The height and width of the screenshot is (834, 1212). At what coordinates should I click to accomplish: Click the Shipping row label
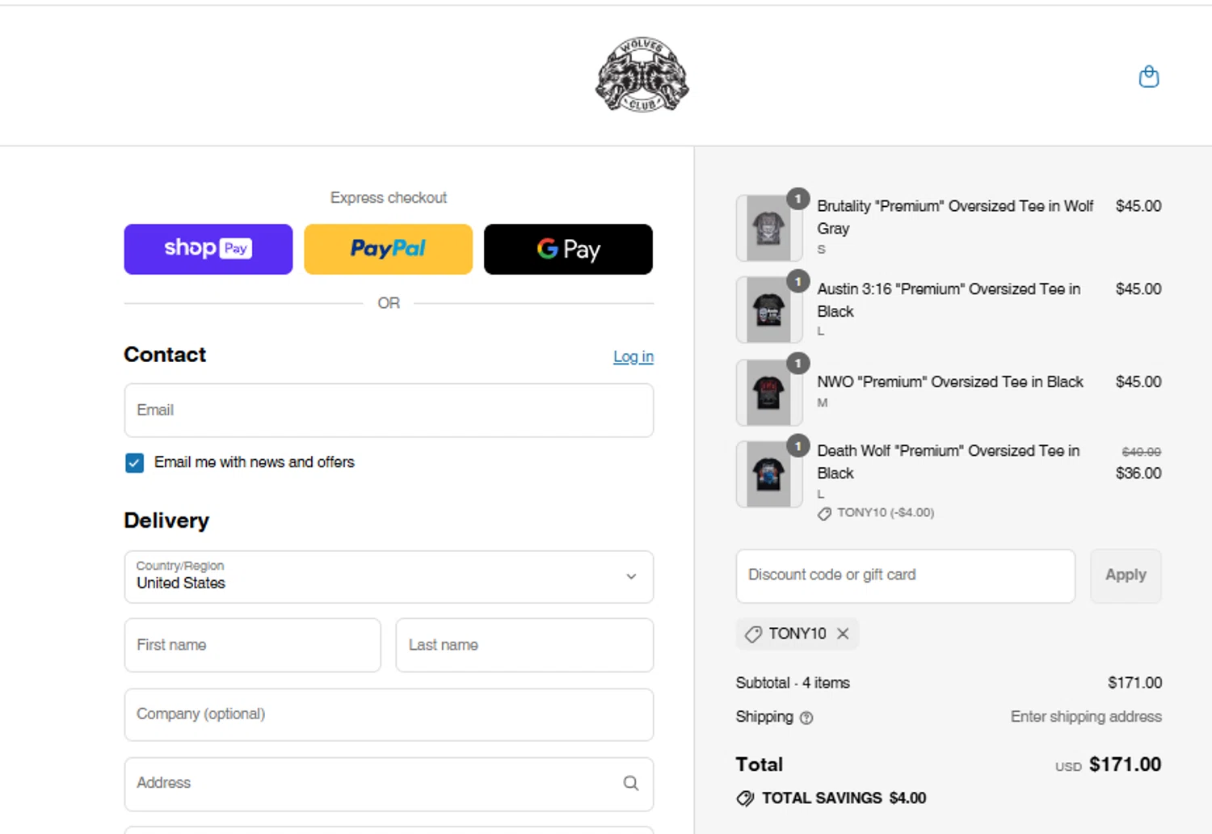(764, 717)
